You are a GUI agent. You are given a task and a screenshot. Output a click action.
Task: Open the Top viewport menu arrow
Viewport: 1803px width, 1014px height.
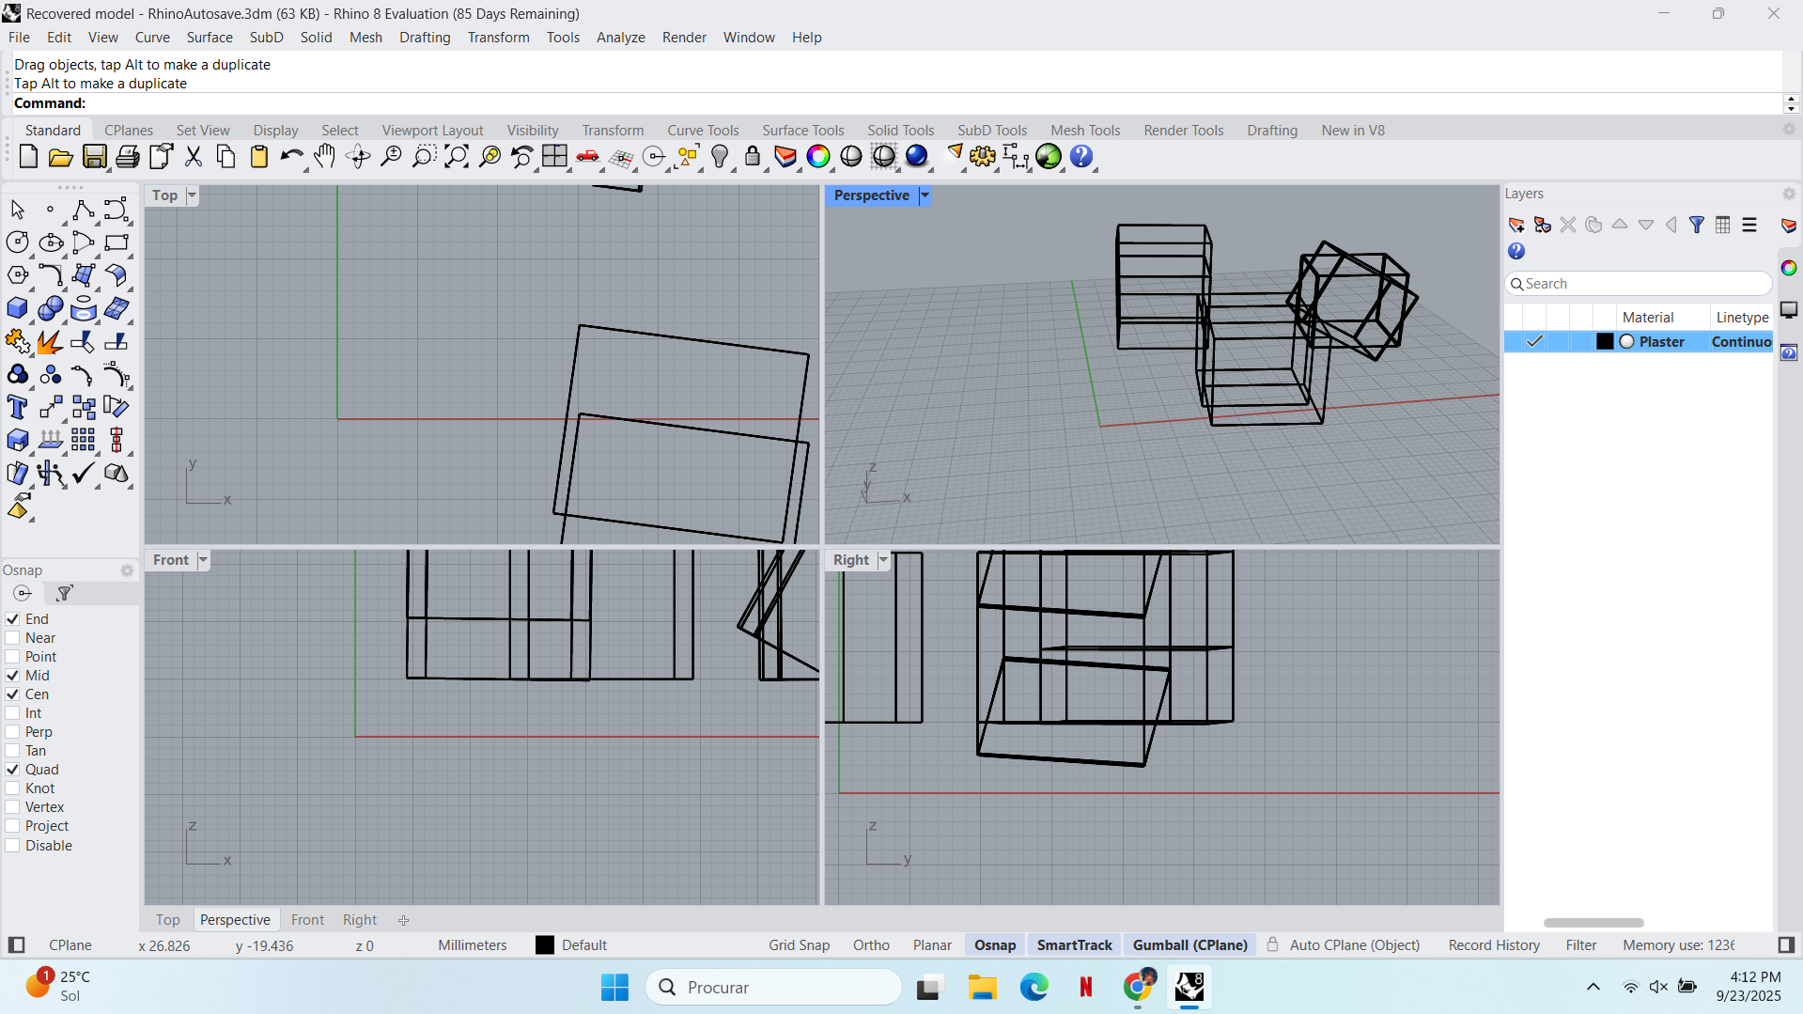point(192,195)
